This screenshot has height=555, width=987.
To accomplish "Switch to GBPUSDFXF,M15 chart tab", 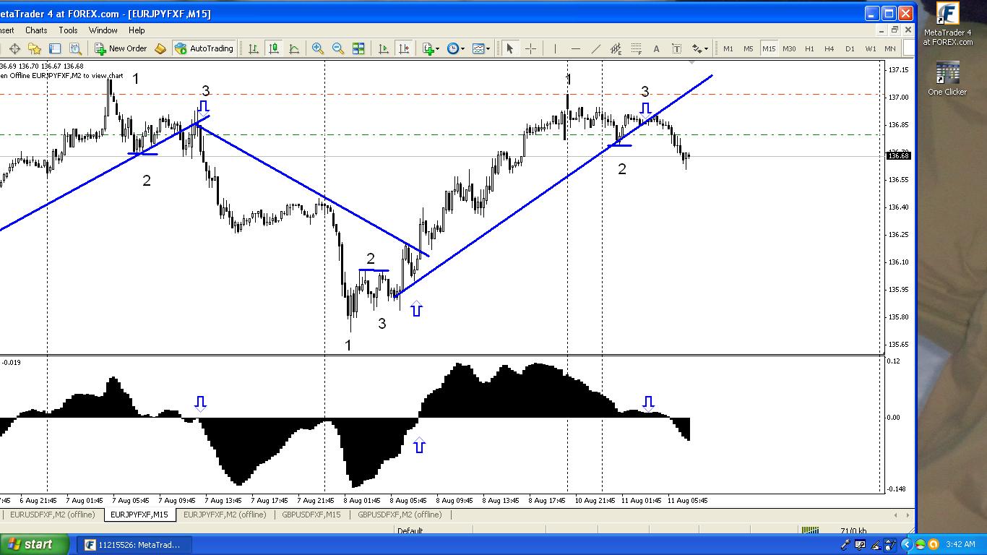I will pos(311,515).
